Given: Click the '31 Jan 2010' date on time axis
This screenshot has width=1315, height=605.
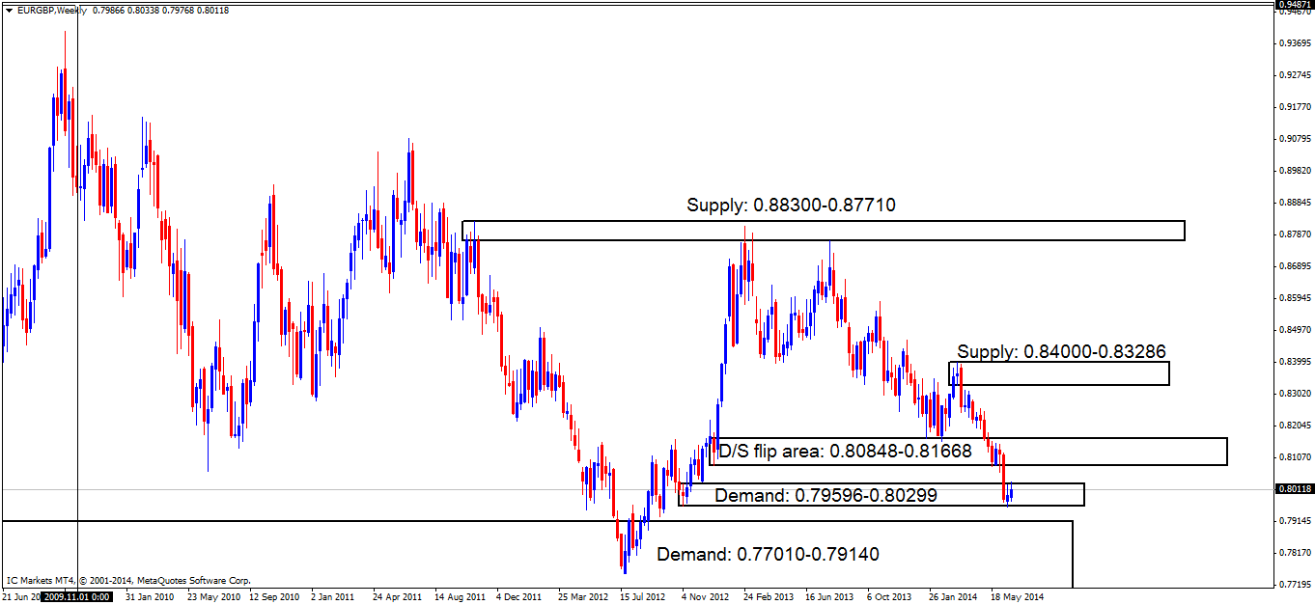Looking at the screenshot, I should 151,596.
